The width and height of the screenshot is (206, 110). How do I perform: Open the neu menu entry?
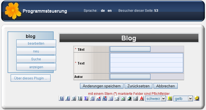(36, 51)
